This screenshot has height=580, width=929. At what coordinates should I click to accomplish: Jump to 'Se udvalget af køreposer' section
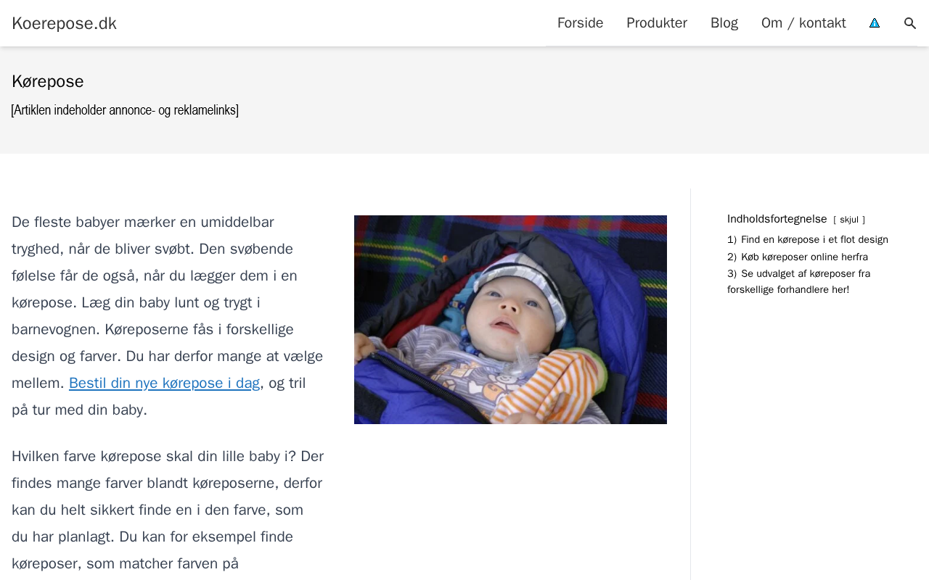point(798,281)
